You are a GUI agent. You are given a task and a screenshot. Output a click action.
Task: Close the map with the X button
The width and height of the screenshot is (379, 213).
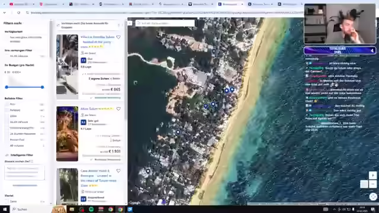pos(130,23)
